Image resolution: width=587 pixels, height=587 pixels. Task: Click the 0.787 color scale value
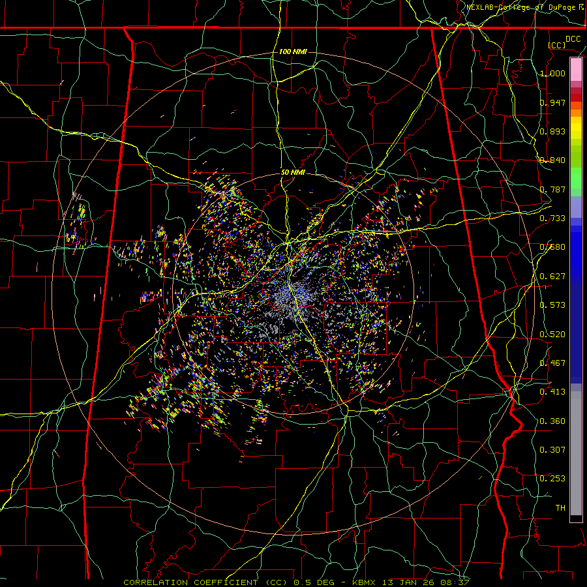552,189
